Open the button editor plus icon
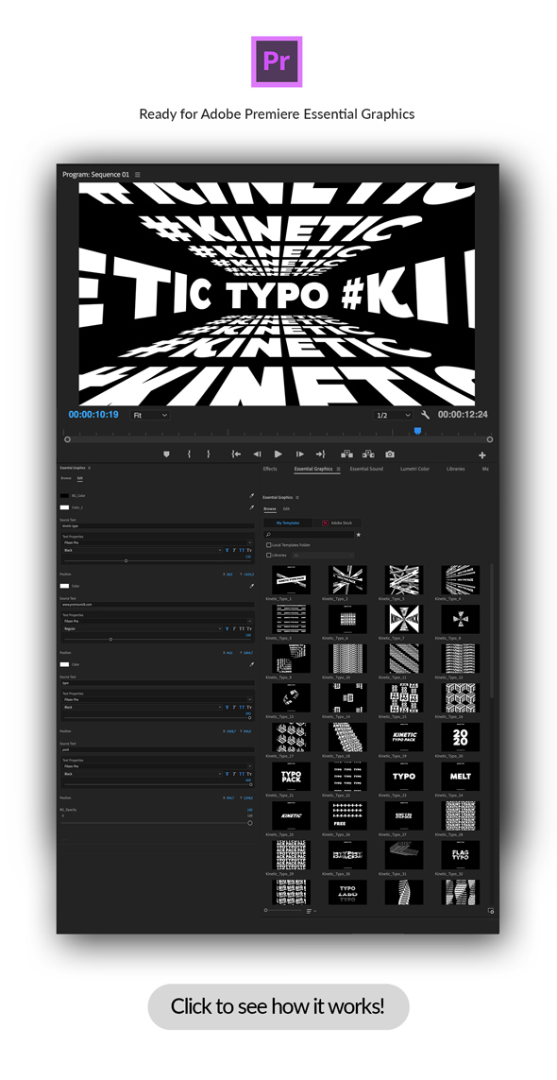This screenshot has height=1080, width=557. point(482,455)
